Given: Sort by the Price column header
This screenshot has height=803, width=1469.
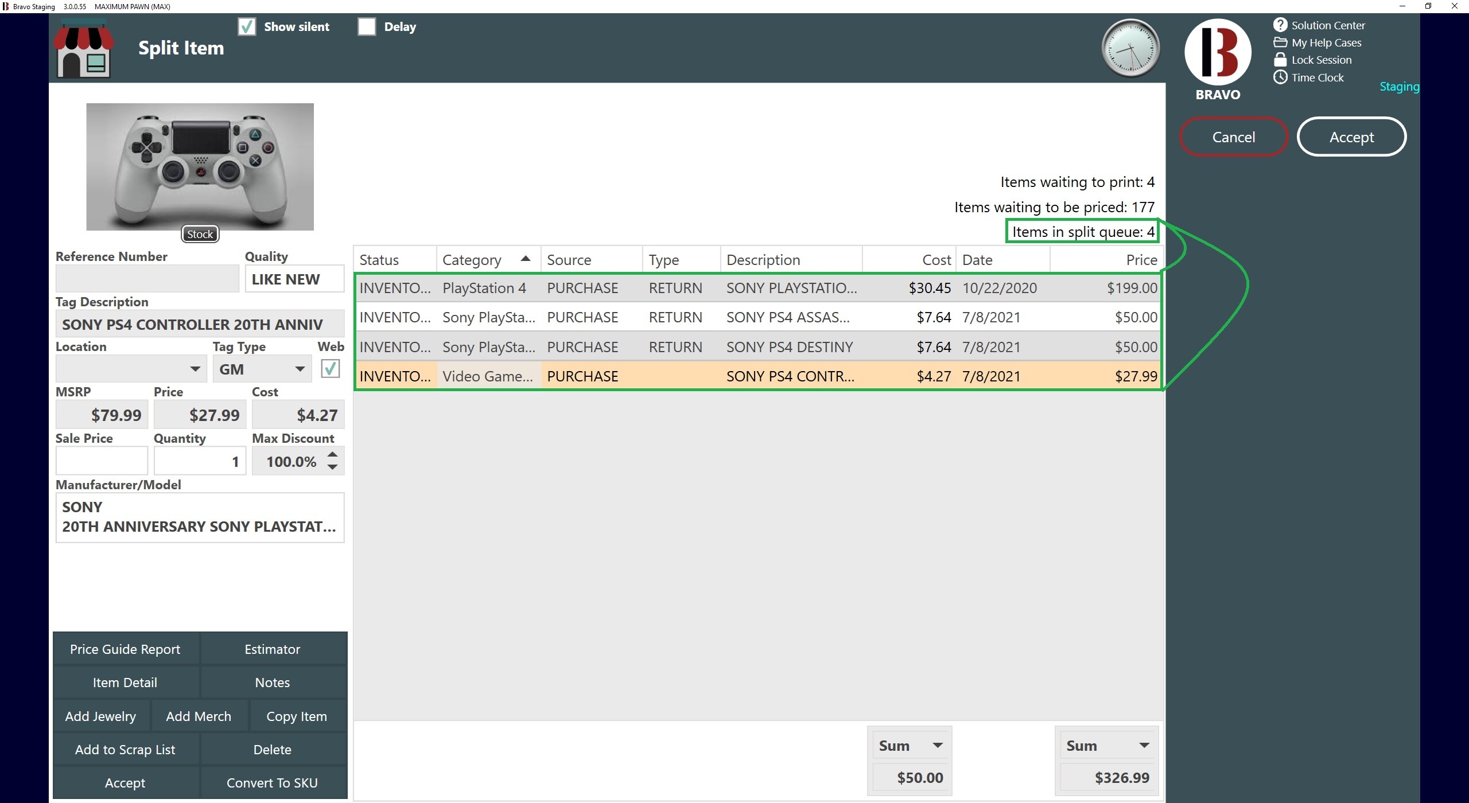Looking at the screenshot, I should (1106, 260).
